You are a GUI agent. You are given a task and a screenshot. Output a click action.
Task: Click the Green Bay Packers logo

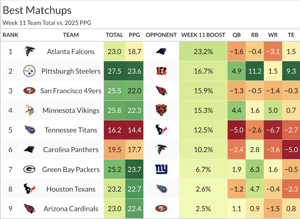[29, 169]
